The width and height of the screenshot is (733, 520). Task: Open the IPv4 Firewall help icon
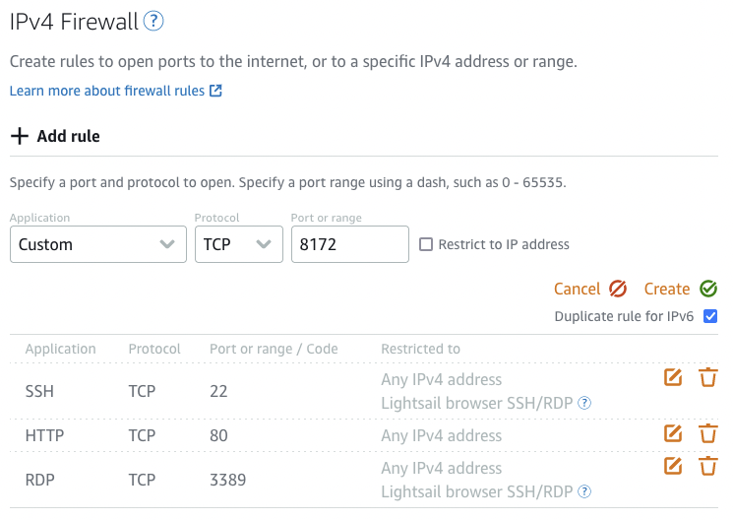pos(153,21)
